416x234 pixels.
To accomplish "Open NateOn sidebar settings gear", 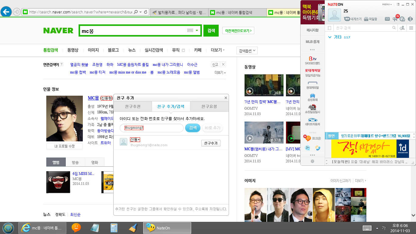I will [312, 161].
